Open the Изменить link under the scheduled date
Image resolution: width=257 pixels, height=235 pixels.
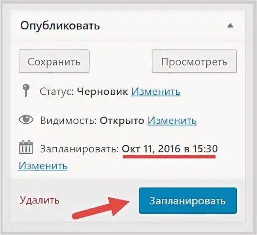(x=43, y=166)
